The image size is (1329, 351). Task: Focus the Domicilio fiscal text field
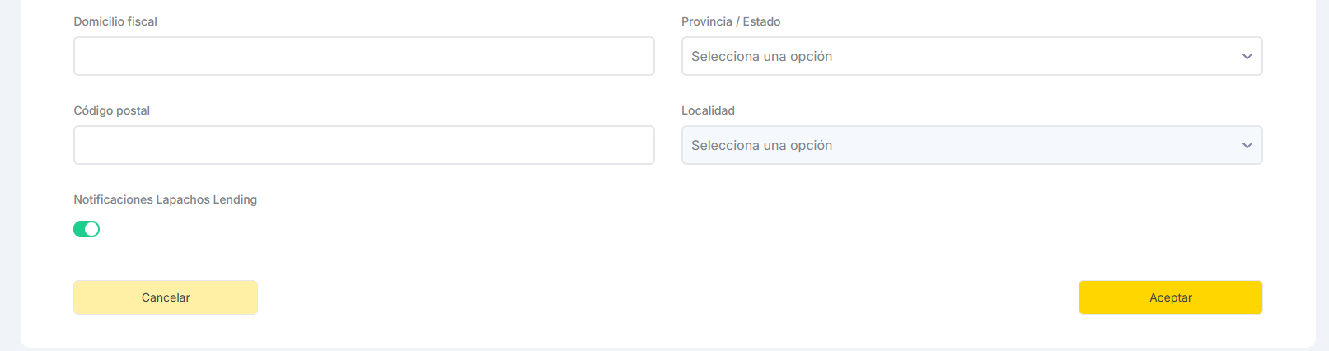click(363, 57)
